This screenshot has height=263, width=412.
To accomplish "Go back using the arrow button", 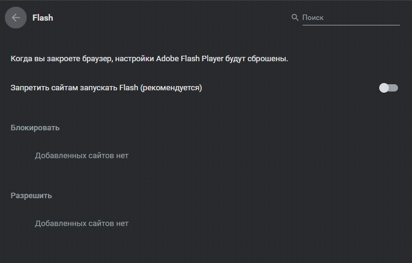I will coord(16,18).
